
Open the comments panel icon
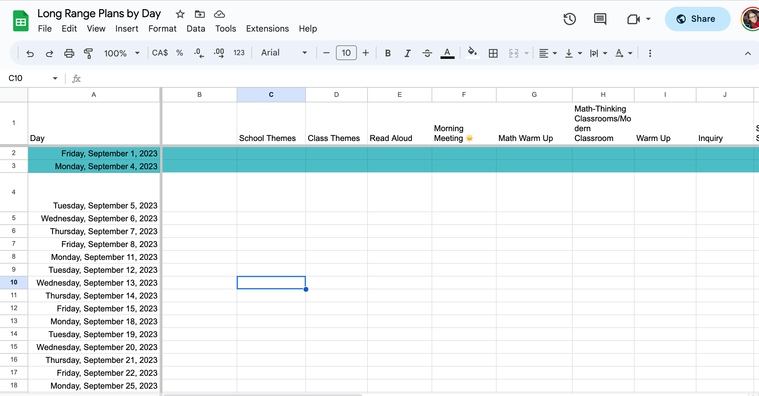click(x=600, y=19)
